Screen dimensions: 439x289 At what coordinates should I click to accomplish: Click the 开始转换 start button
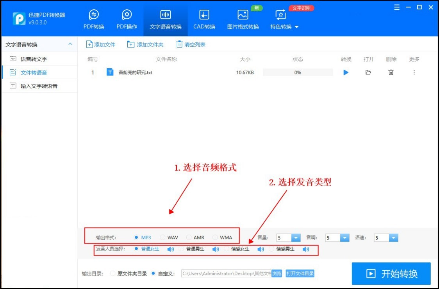(x=391, y=273)
